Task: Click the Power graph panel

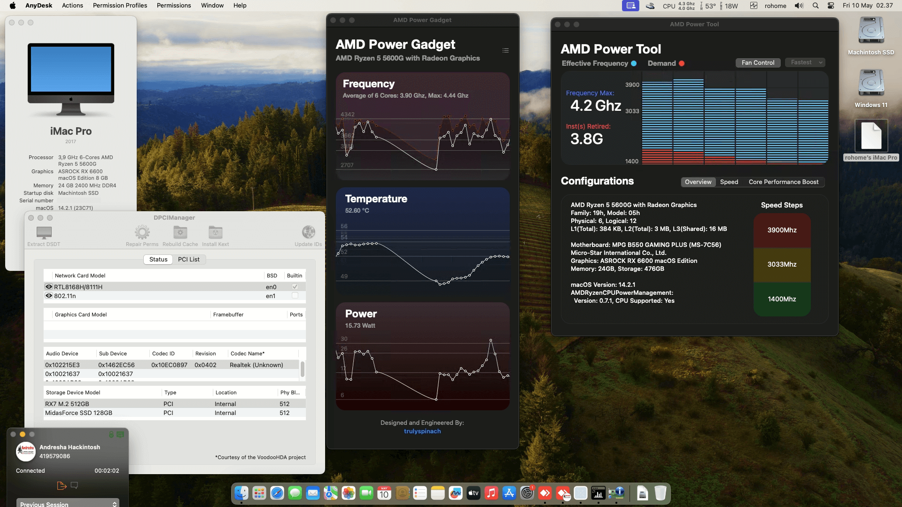Action: [422, 356]
